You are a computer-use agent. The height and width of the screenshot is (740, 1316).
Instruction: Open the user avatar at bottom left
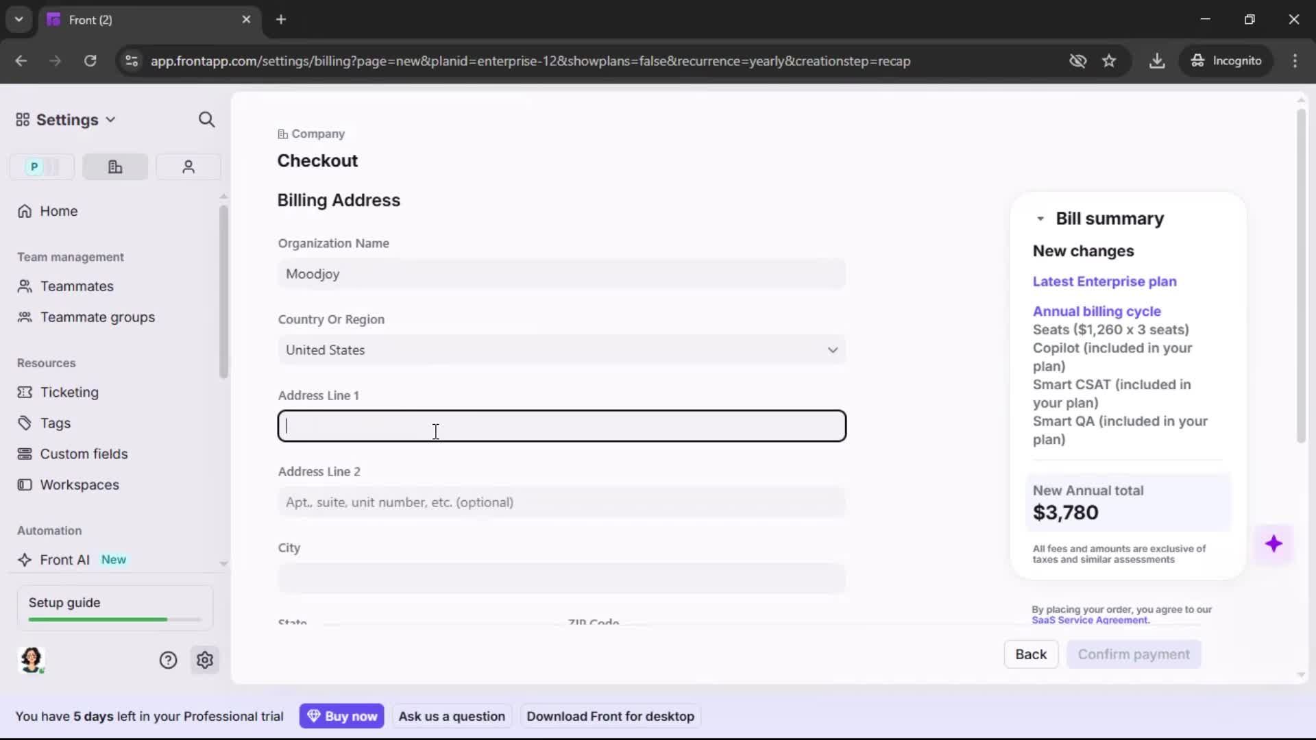[32, 660]
